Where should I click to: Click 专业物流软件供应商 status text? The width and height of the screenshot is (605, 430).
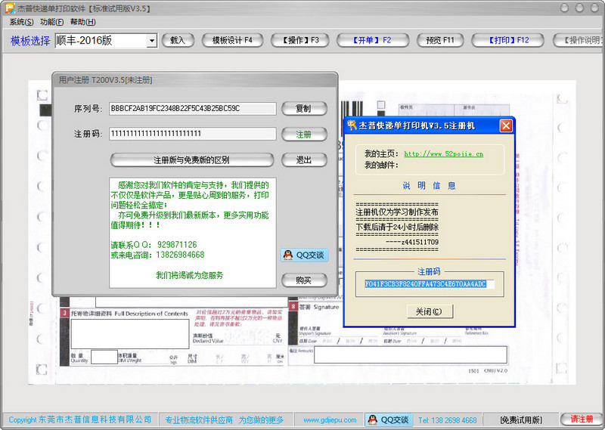coord(199,420)
